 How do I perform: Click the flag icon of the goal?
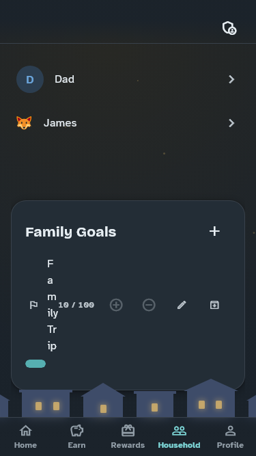point(33,305)
